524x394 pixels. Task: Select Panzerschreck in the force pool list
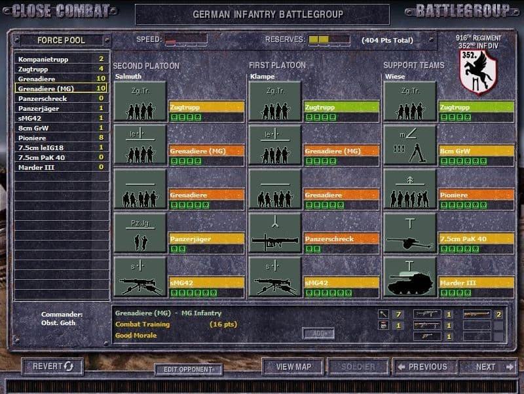[x=62, y=99]
